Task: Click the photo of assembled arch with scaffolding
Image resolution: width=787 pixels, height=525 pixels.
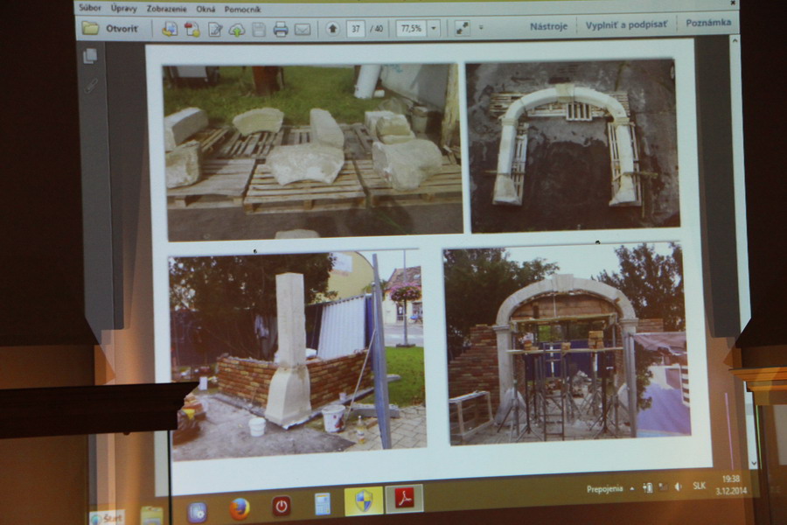Action: tap(567, 344)
